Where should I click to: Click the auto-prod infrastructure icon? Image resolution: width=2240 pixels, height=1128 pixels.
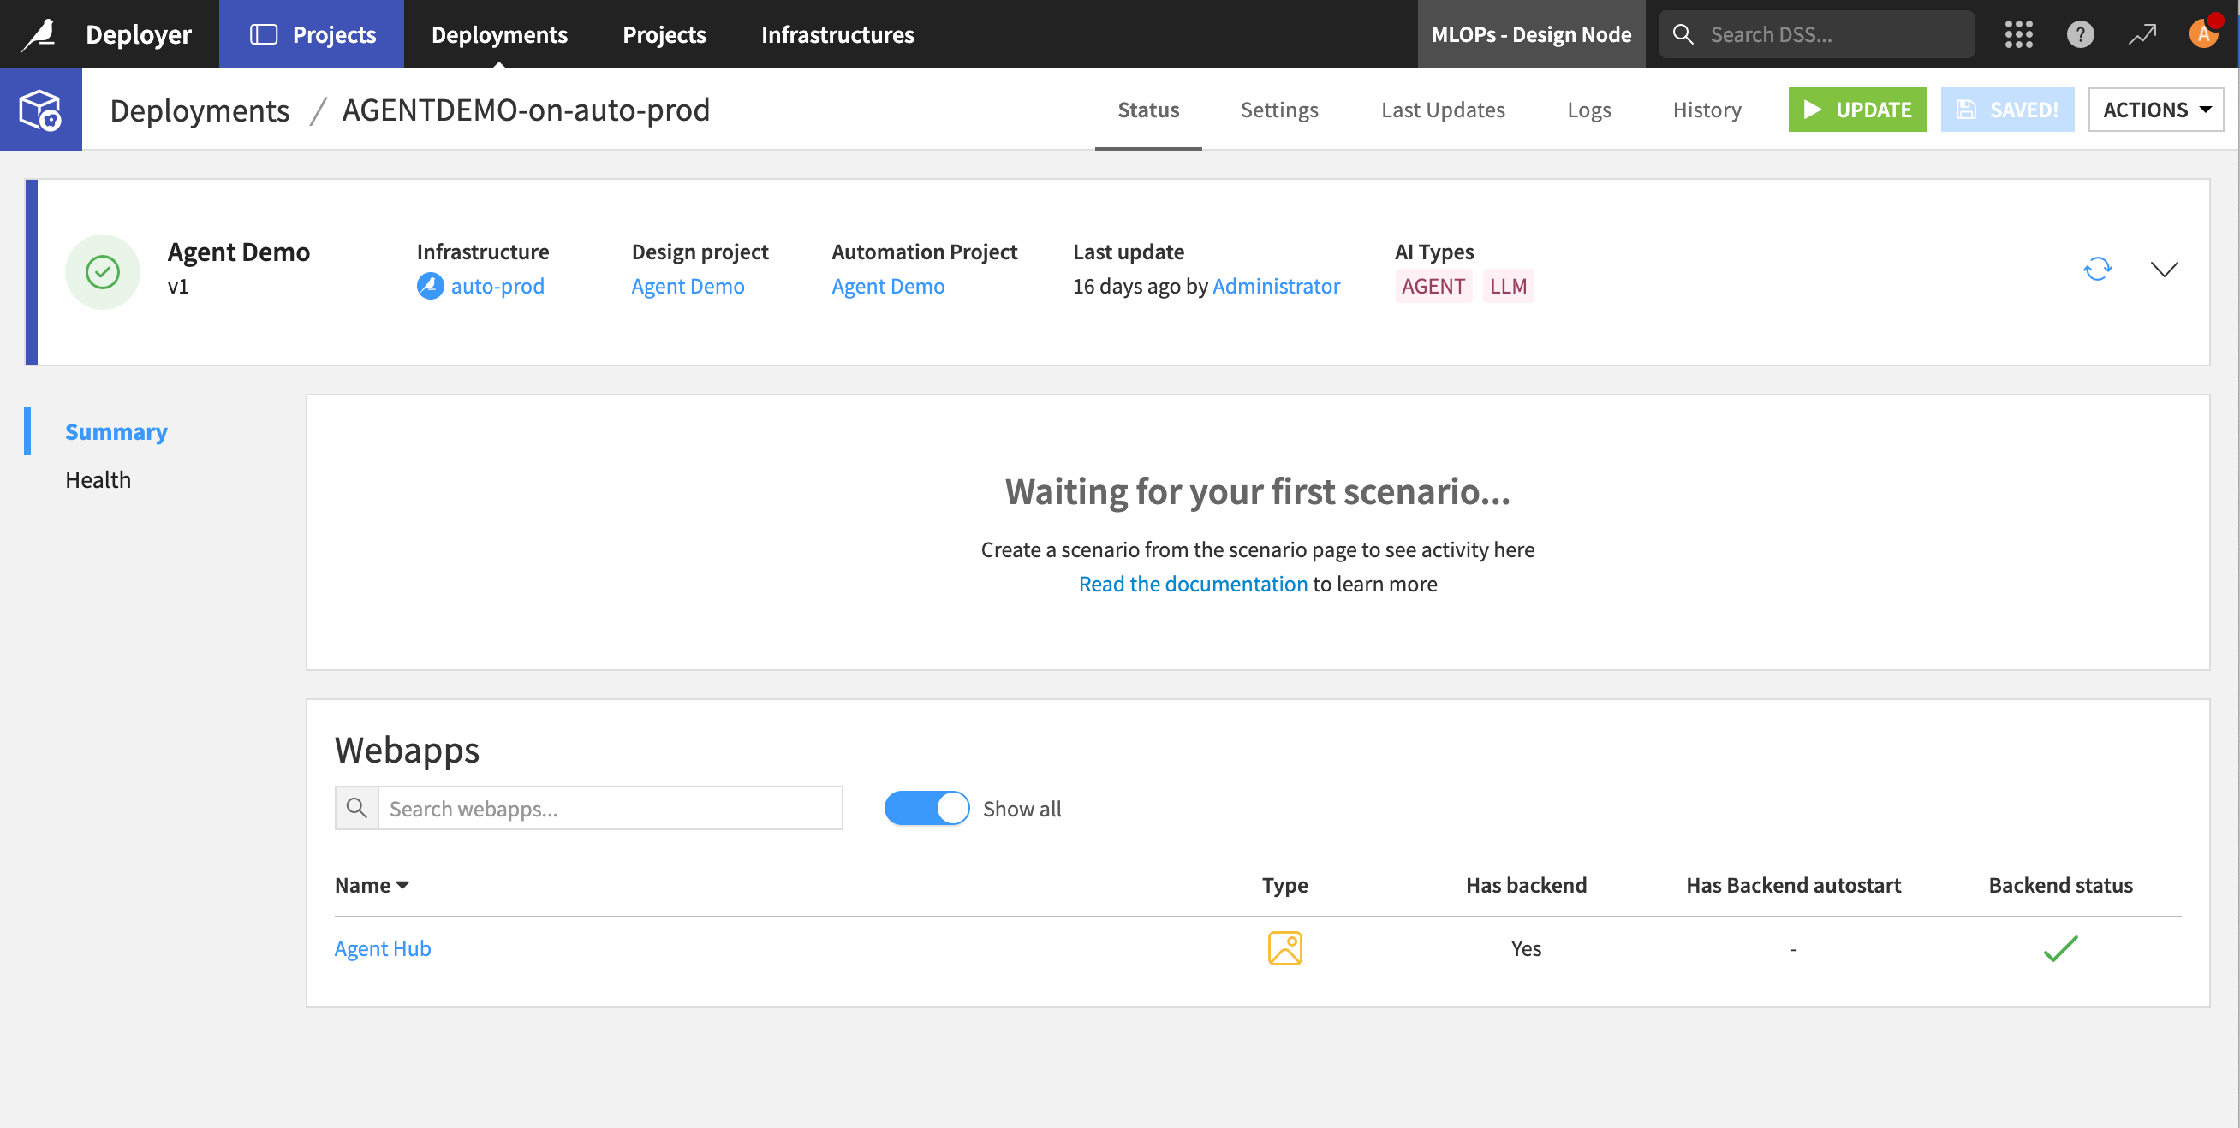430,286
